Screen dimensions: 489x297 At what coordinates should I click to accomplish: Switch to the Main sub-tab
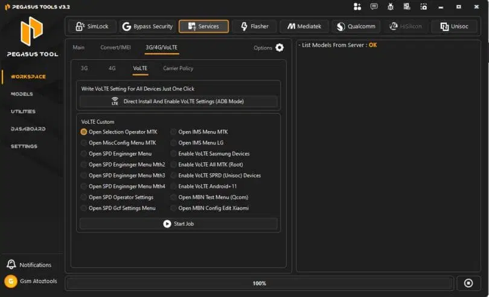(78, 48)
